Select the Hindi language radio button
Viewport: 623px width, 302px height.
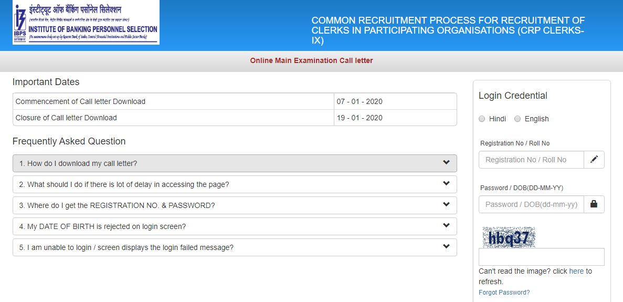click(482, 119)
